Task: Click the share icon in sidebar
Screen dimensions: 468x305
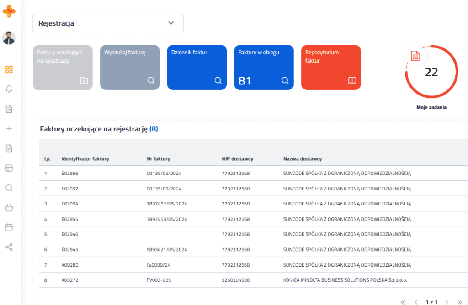Action: coord(9,247)
